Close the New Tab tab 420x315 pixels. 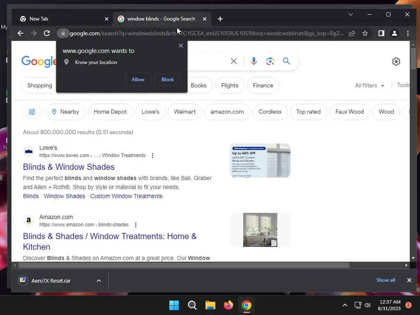tap(107, 19)
